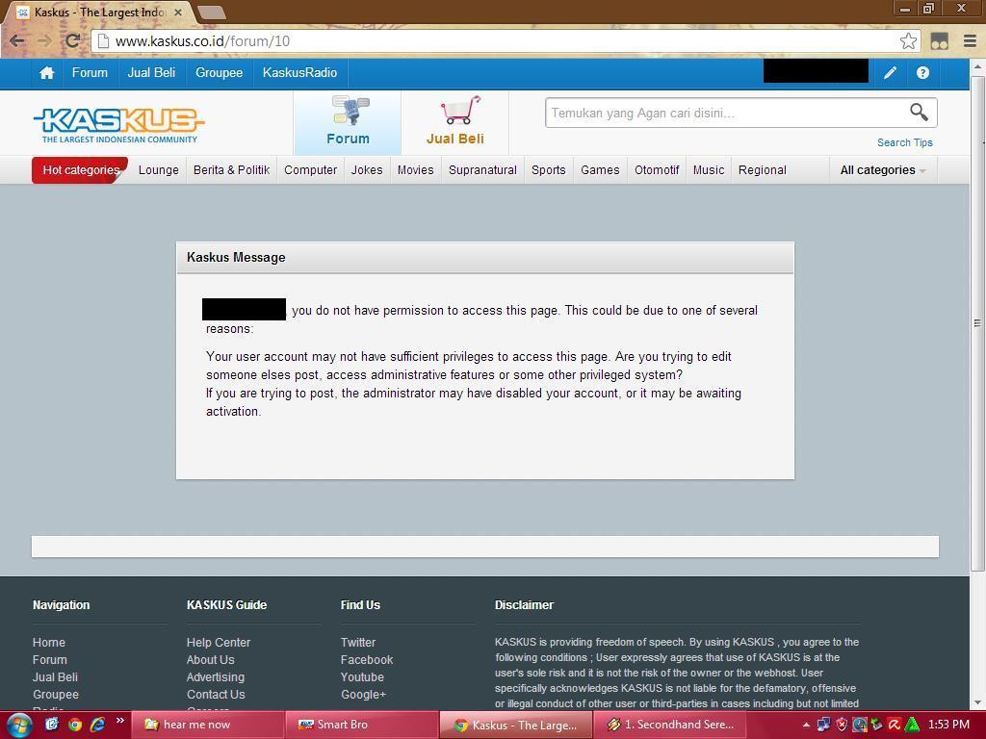Open footer Advertising link
The height and width of the screenshot is (739, 986).
(215, 676)
